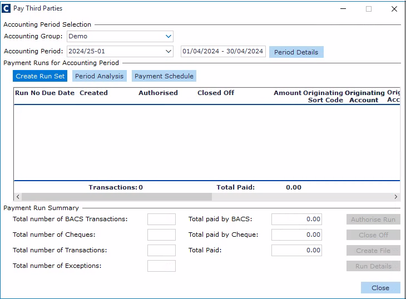This screenshot has width=406, height=299.
Task: Close the dialog with the Close button
Action: click(x=380, y=288)
